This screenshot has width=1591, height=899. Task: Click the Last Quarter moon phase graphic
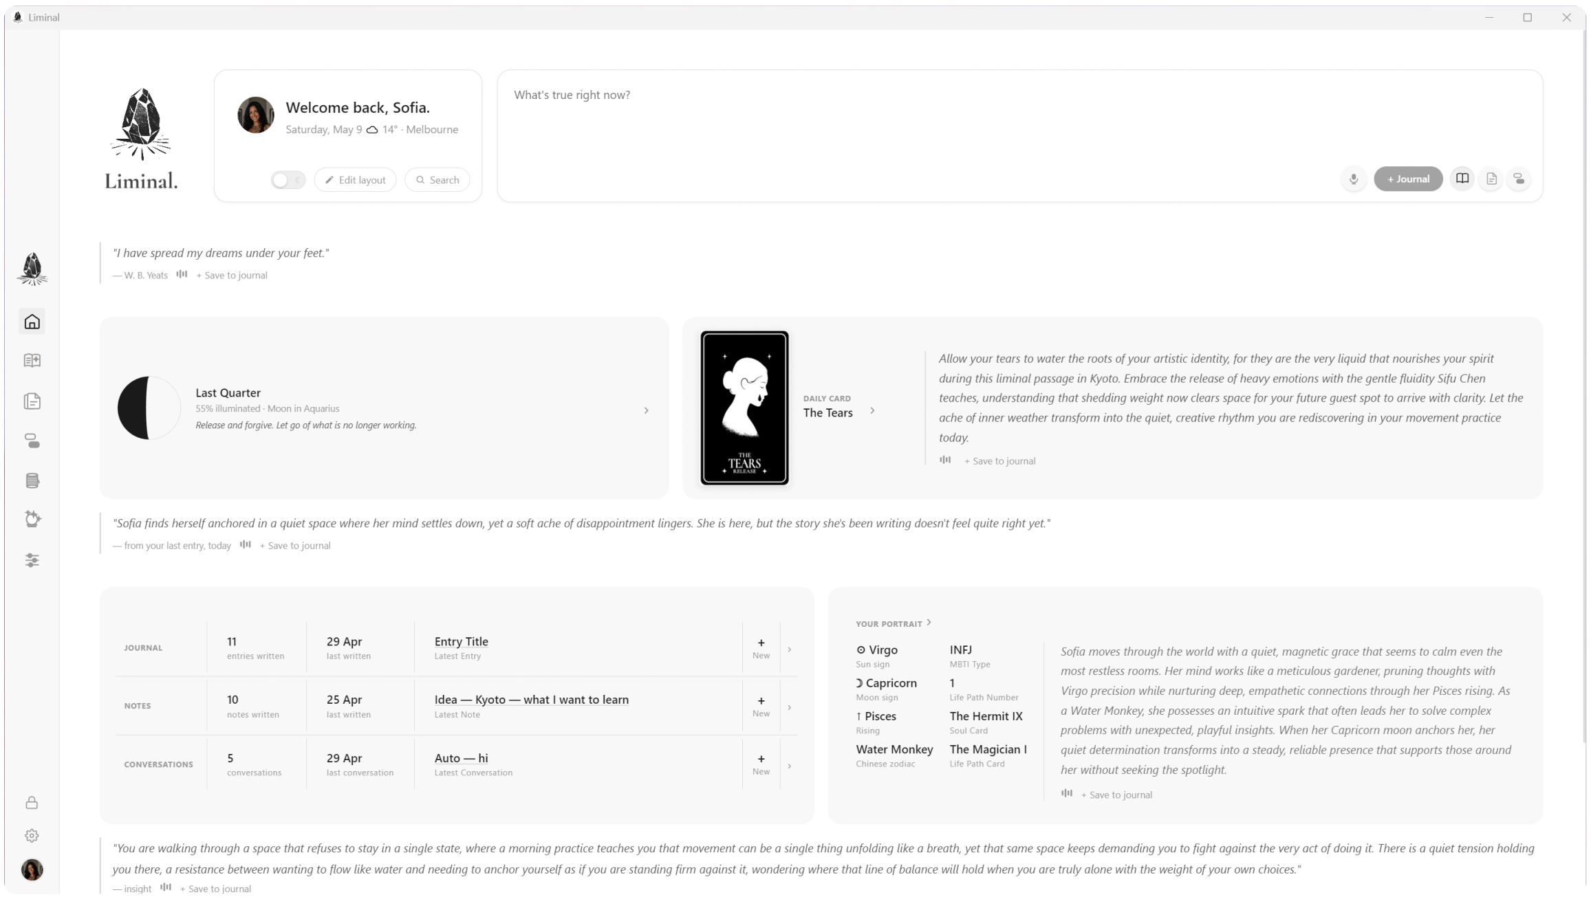pos(149,408)
